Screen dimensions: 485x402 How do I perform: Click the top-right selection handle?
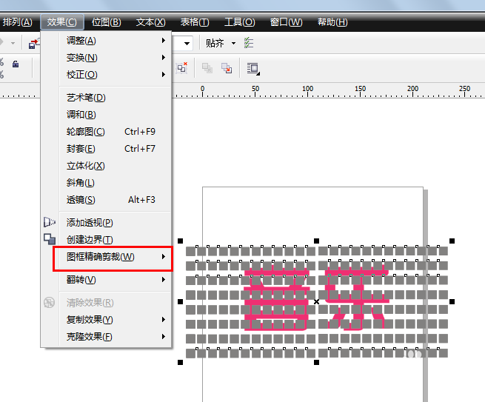click(x=452, y=241)
